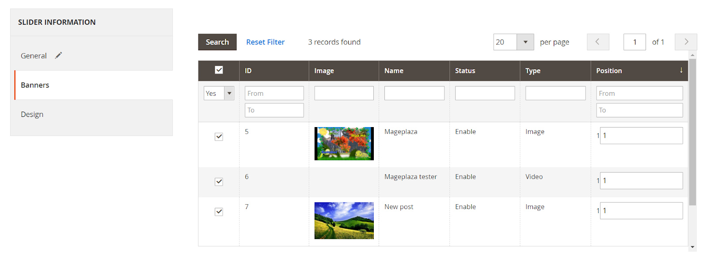Click the vertical scrollbar of the grid
Screen dimensions: 707x259
[x=692, y=132]
